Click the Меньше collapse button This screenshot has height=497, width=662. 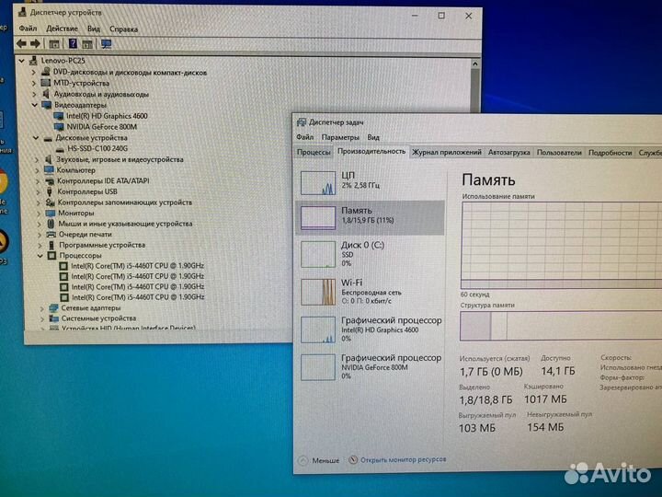(x=319, y=460)
